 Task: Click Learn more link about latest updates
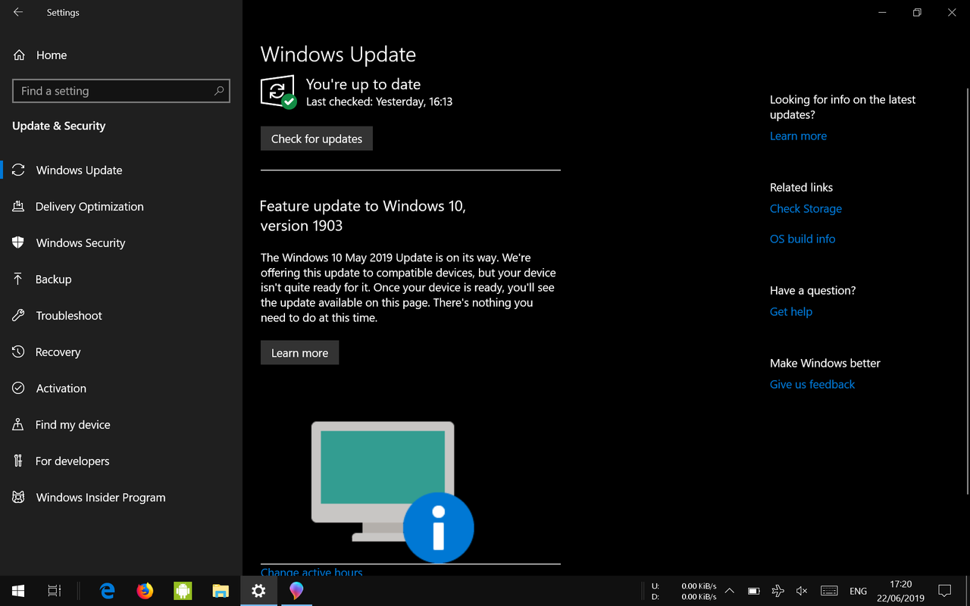[x=798, y=136]
